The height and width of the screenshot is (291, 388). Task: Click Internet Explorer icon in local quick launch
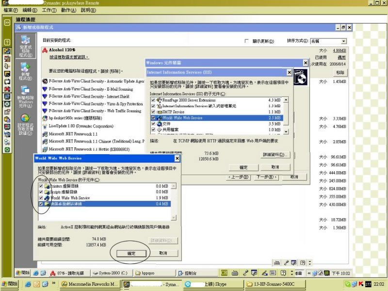click(x=28, y=284)
